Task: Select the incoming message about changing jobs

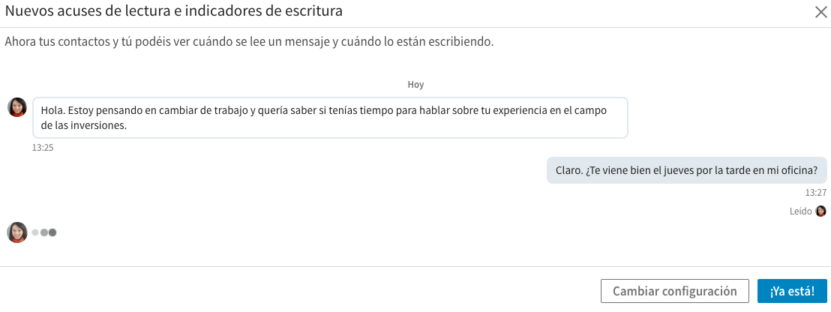Action: pos(328,118)
